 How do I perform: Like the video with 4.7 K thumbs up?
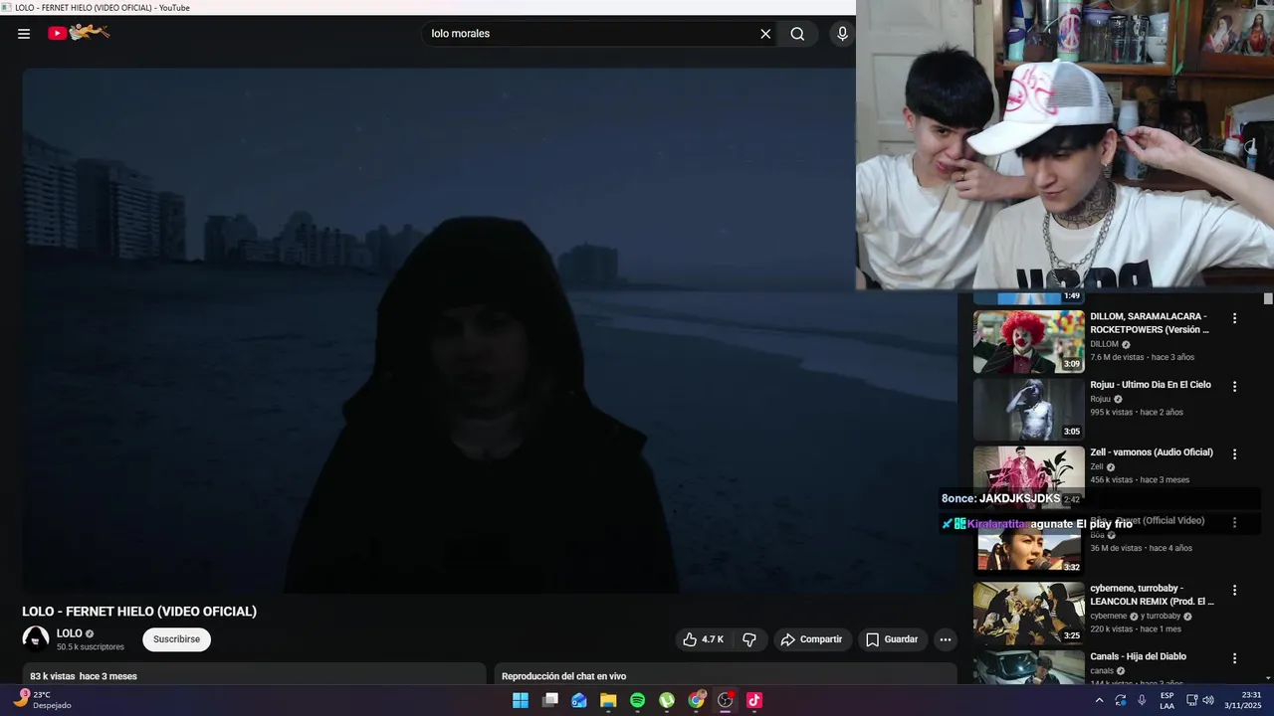coord(703,639)
